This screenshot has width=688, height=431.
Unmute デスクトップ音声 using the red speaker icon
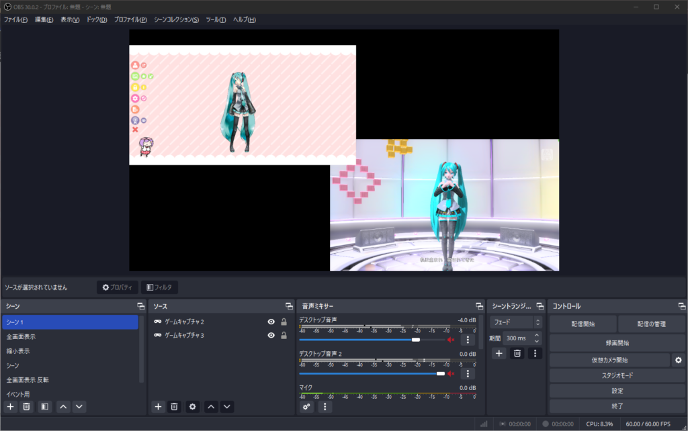(x=451, y=340)
